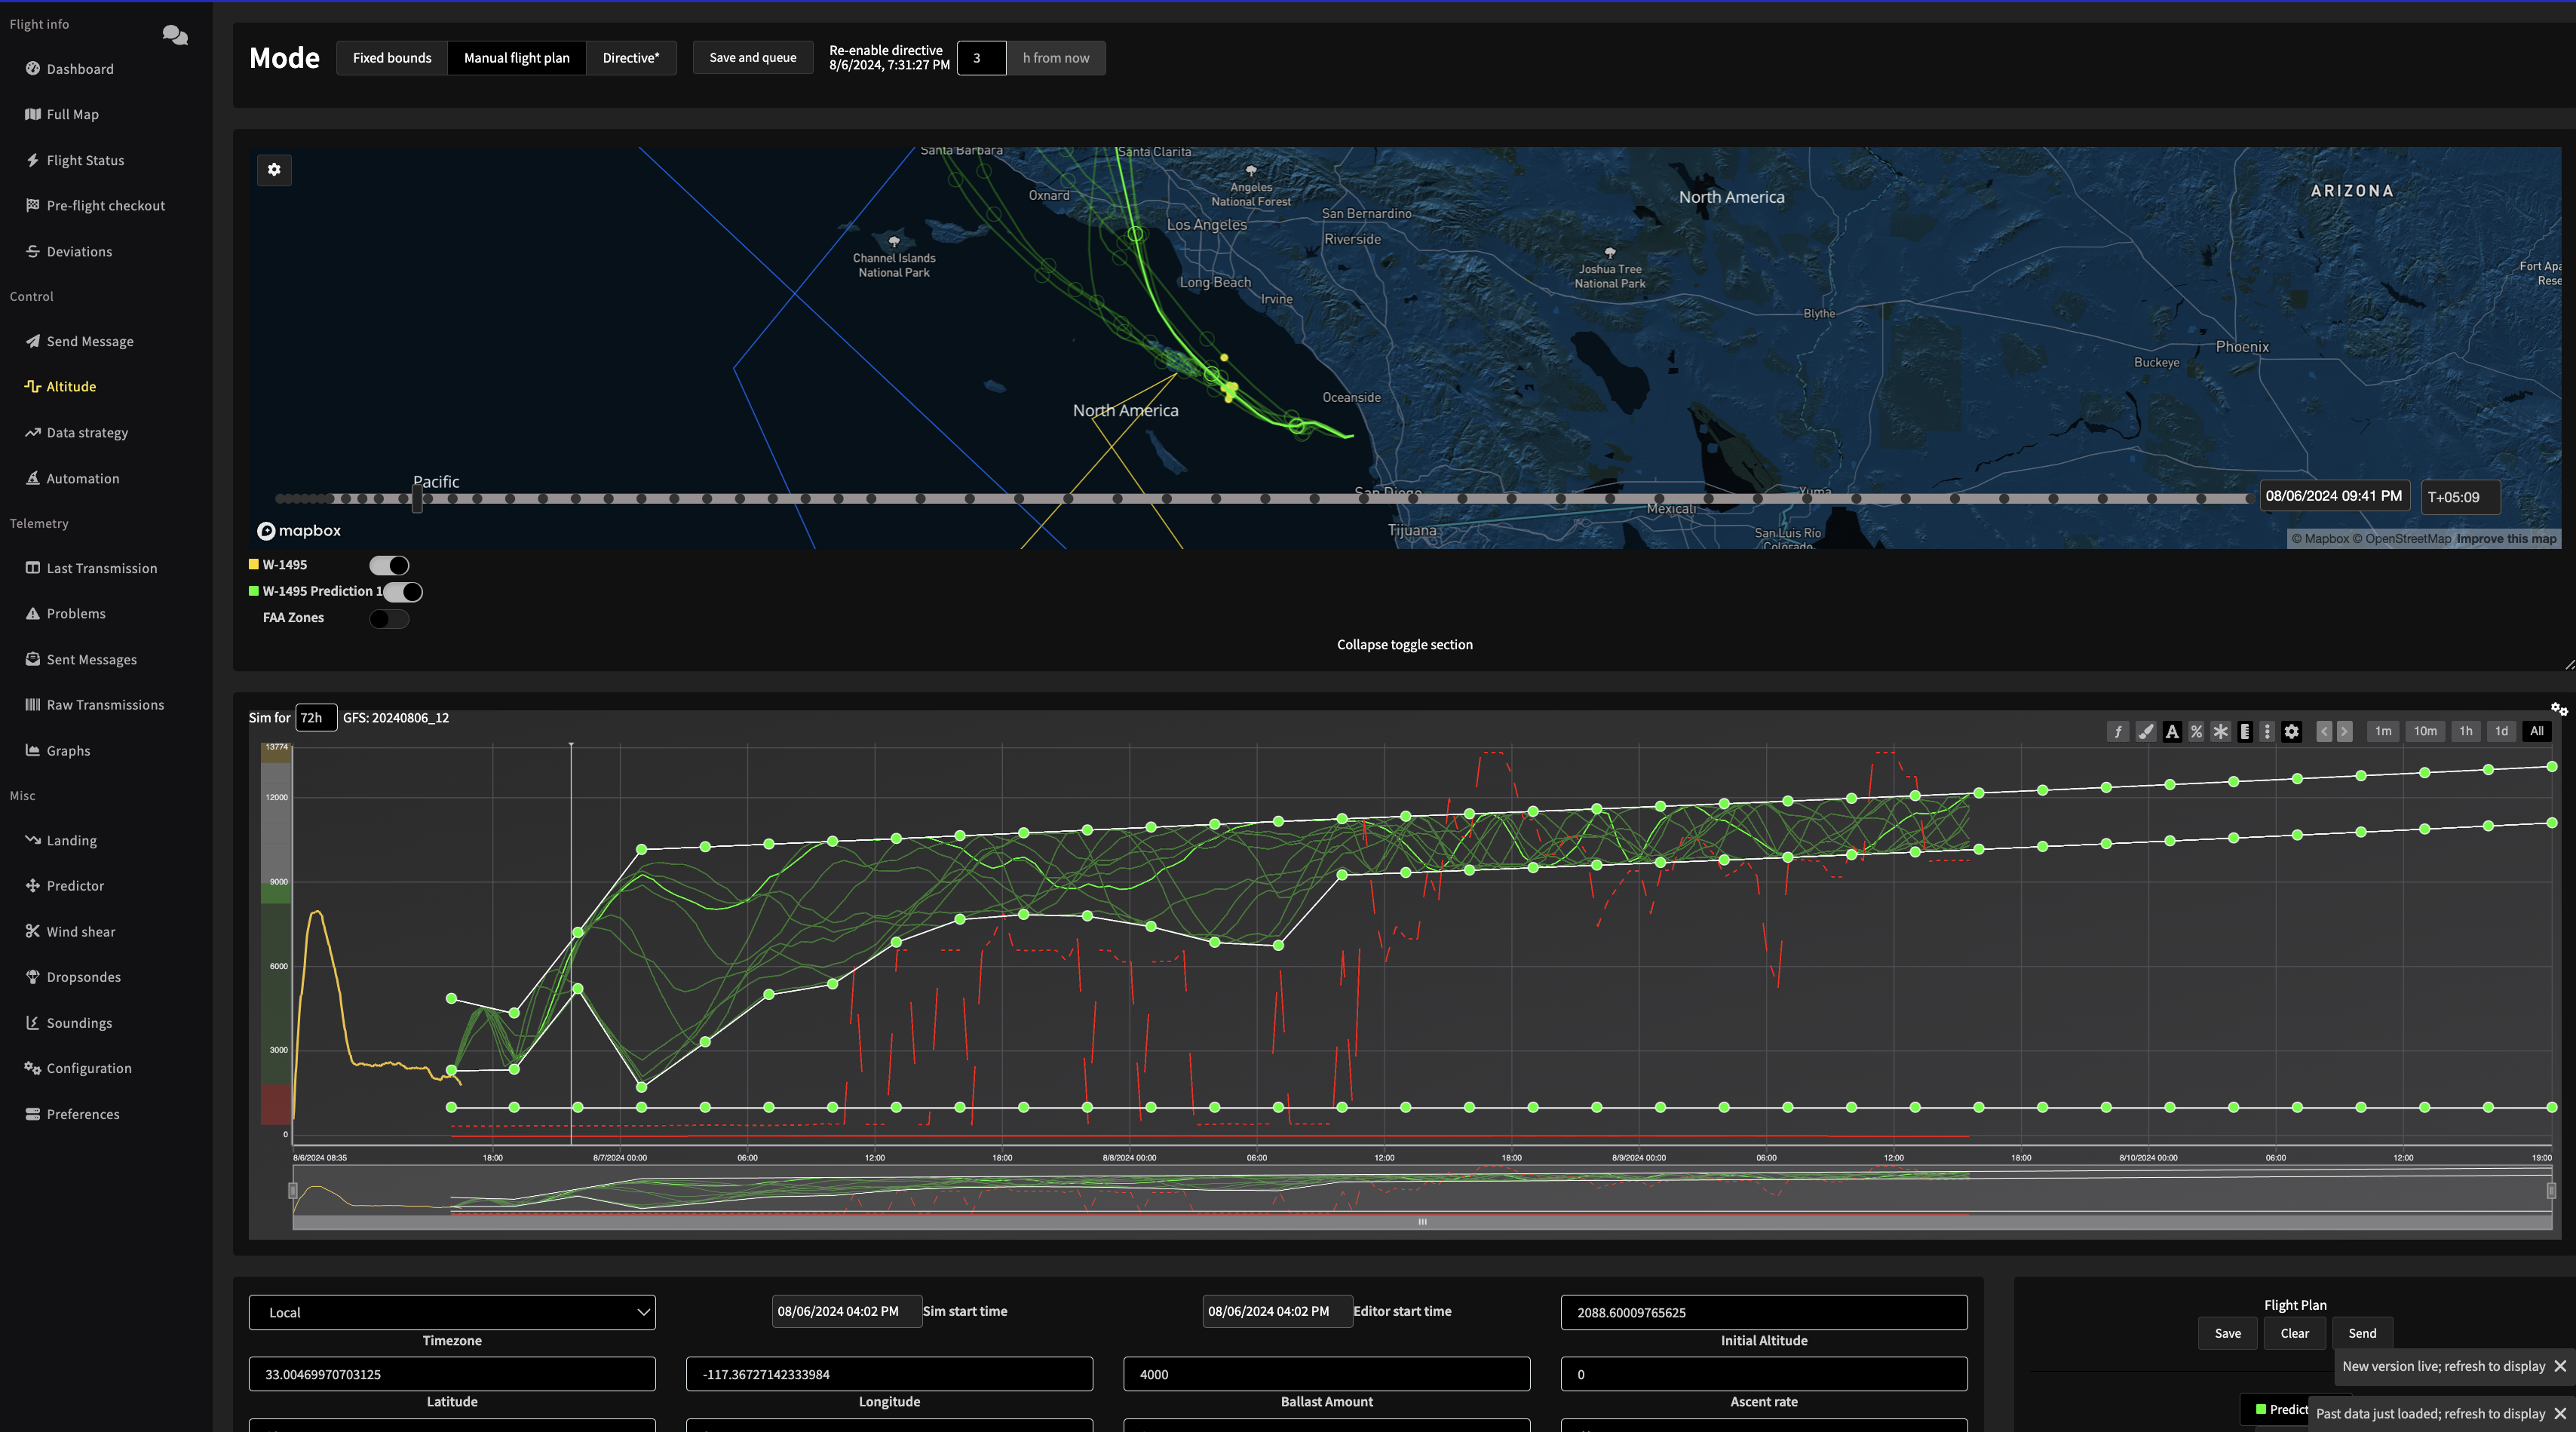
Task: Open the chart gear settings
Action: point(2292,731)
